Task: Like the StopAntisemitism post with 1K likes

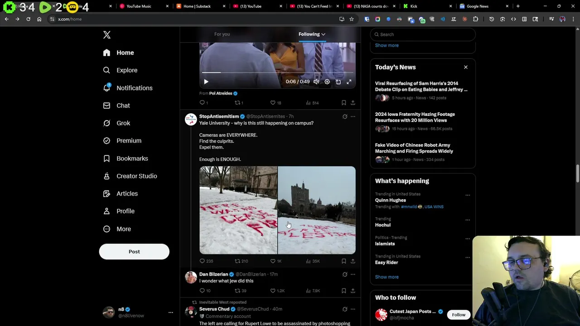Action: point(276,261)
